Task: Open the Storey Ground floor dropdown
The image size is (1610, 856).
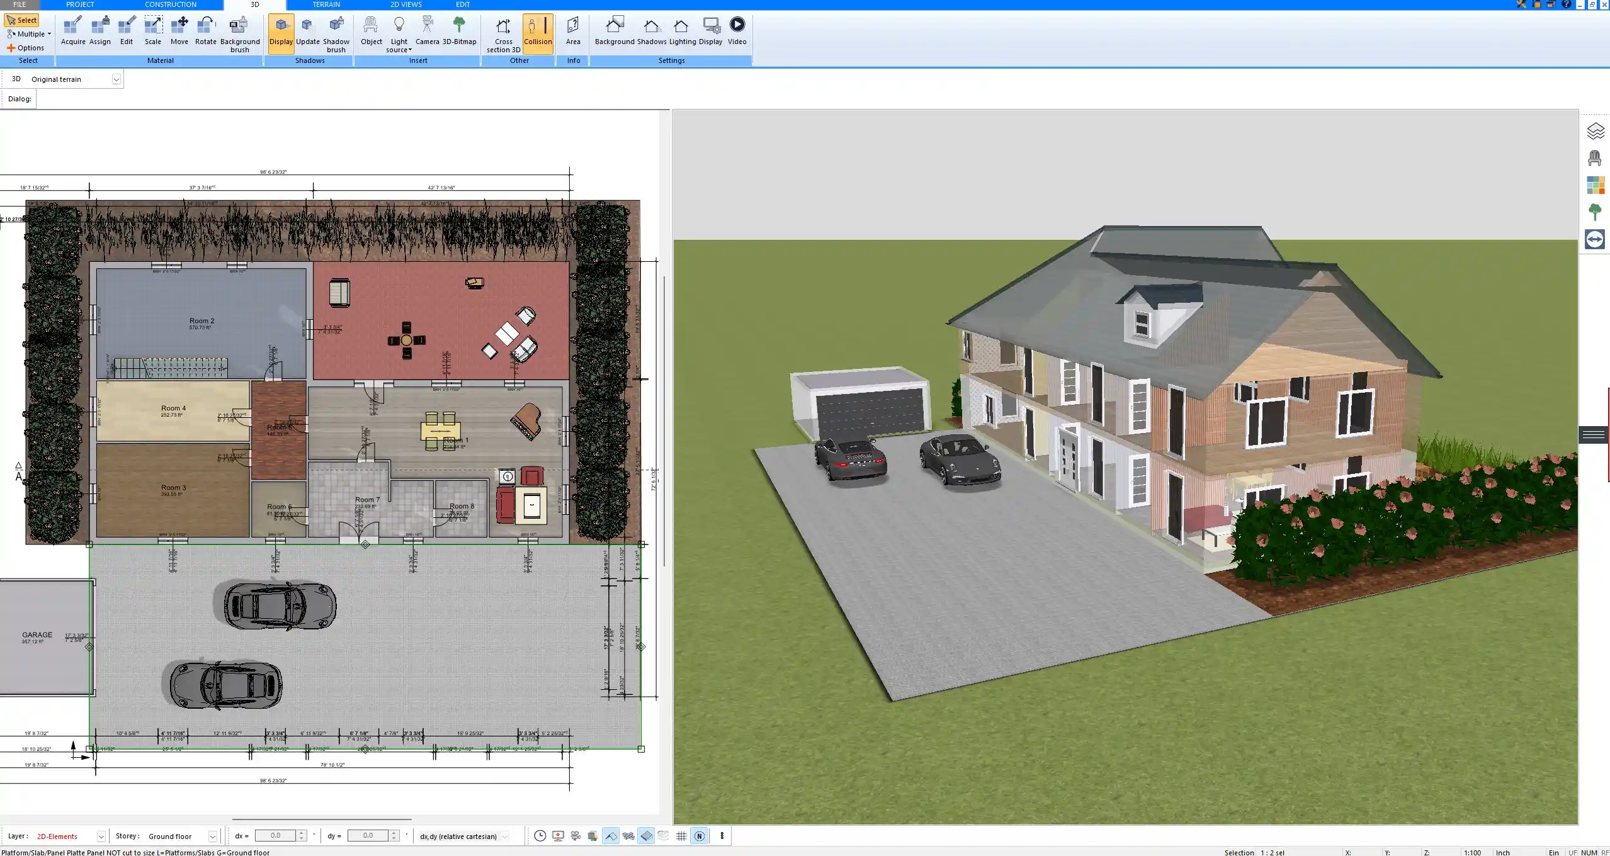Action: 213,836
